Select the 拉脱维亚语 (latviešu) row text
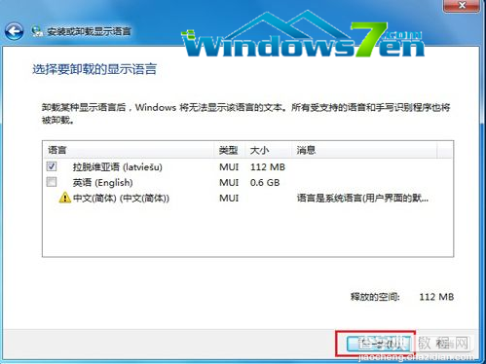Screen dimensions: 486x364 point(117,167)
